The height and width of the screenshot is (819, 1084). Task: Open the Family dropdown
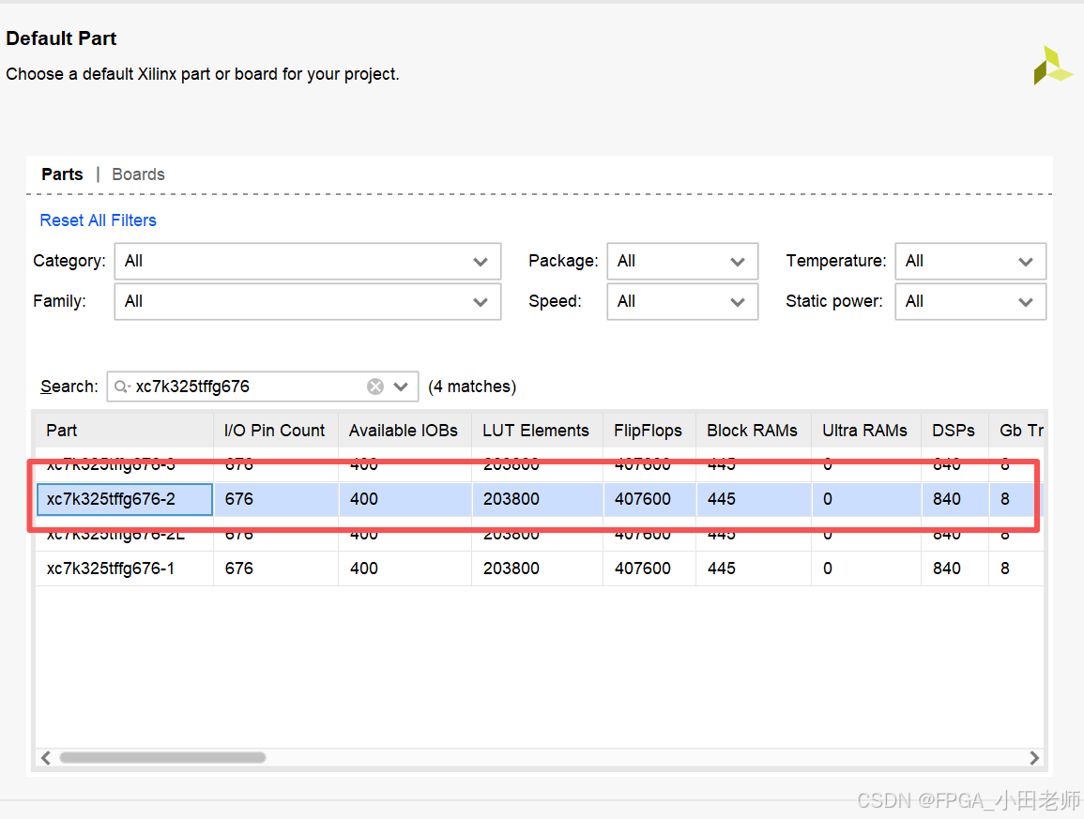[308, 301]
